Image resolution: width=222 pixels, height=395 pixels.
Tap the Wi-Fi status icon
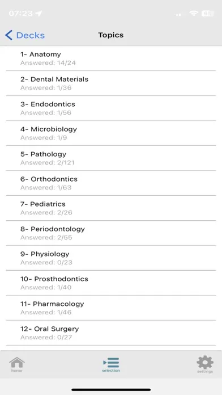pos(194,14)
